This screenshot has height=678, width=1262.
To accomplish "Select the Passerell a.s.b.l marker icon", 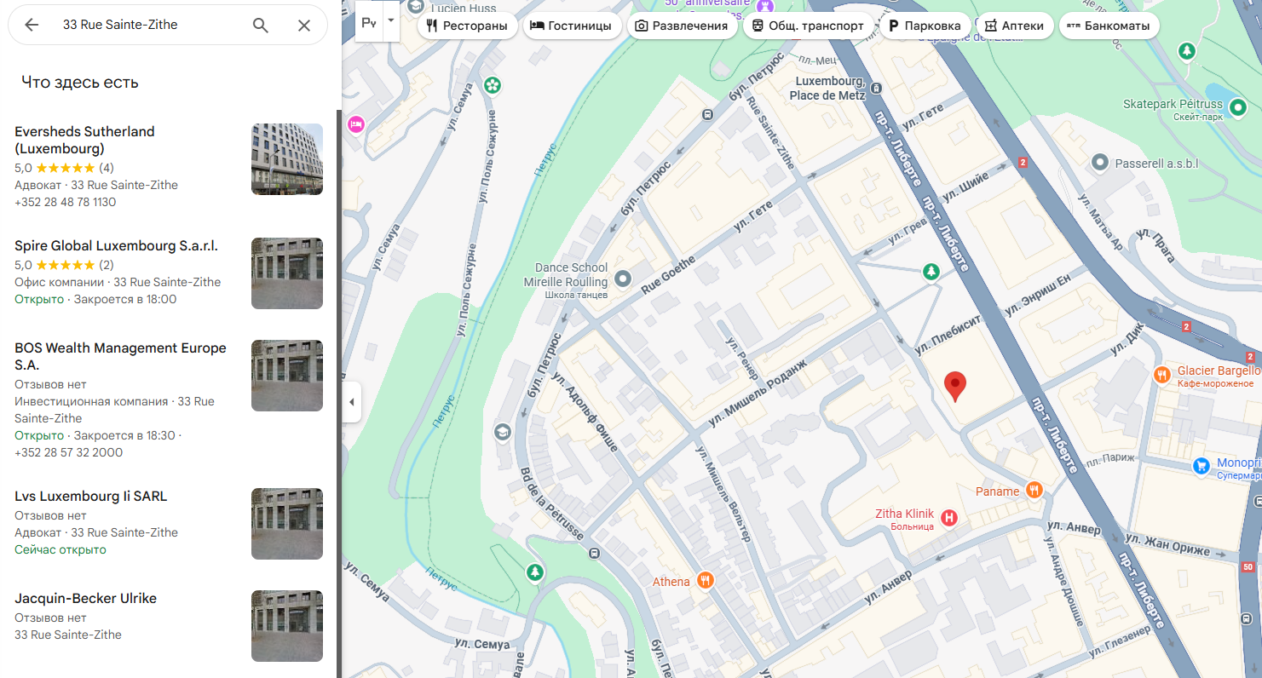I will (x=1100, y=162).
